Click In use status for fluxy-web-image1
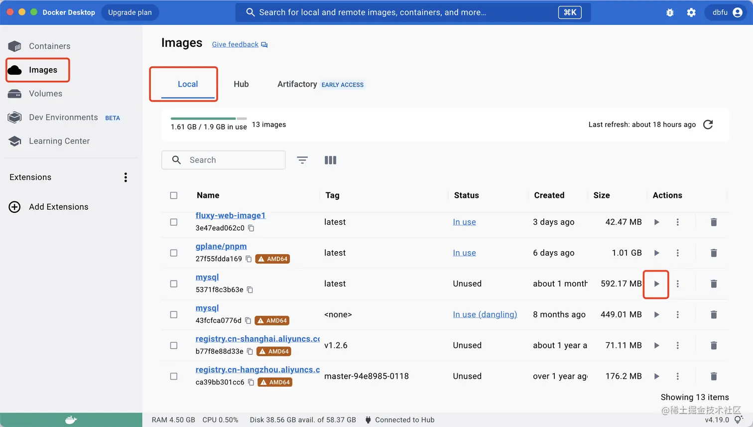753x427 pixels. (464, 222)
